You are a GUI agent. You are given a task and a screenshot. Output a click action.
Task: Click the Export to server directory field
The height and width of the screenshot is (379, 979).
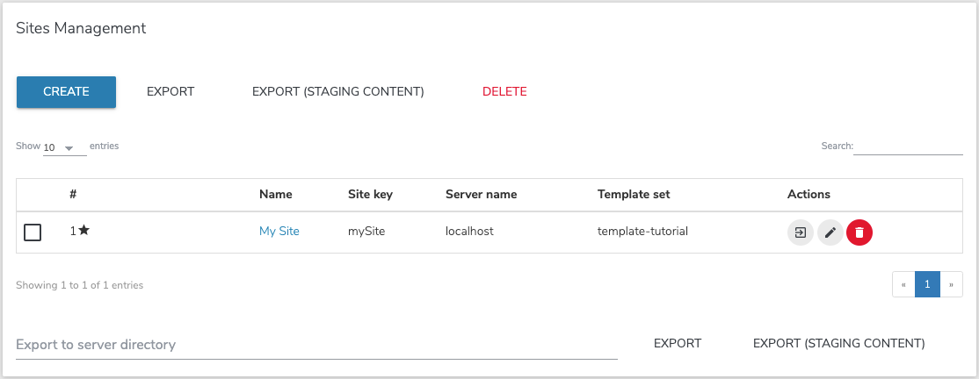click(x=316, y=345)
